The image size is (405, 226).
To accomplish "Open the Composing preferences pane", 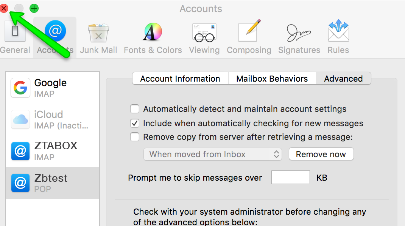I will 249,38.
